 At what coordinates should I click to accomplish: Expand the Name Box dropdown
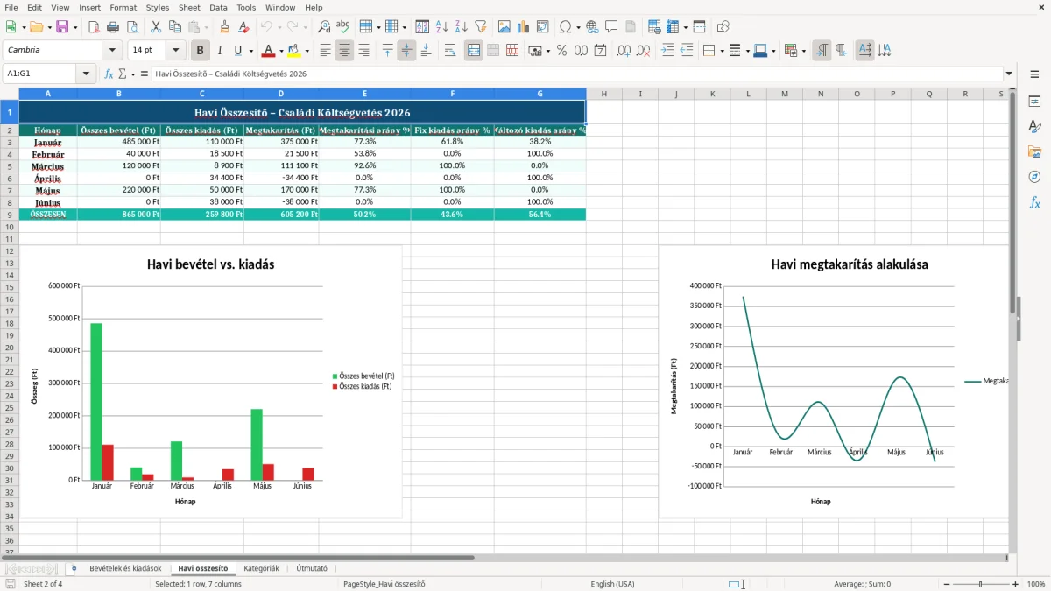tap(86, 74)
